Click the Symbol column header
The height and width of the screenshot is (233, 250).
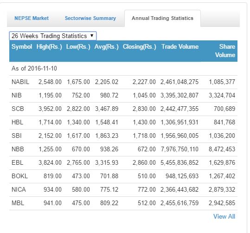click(x=22, y=46)
